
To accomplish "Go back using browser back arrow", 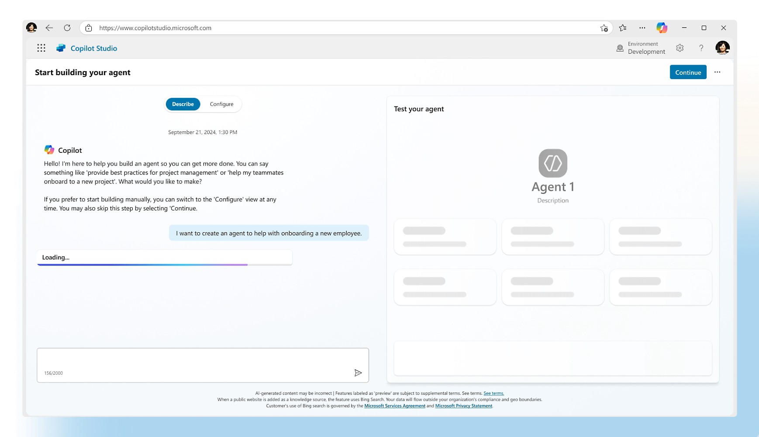I will point(49,28).
